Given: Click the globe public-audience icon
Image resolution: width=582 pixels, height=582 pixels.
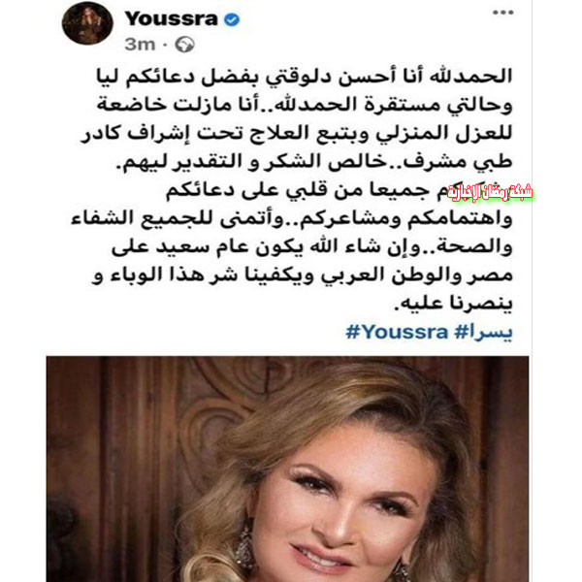Looking at the screenshot, I should (185, 45).
